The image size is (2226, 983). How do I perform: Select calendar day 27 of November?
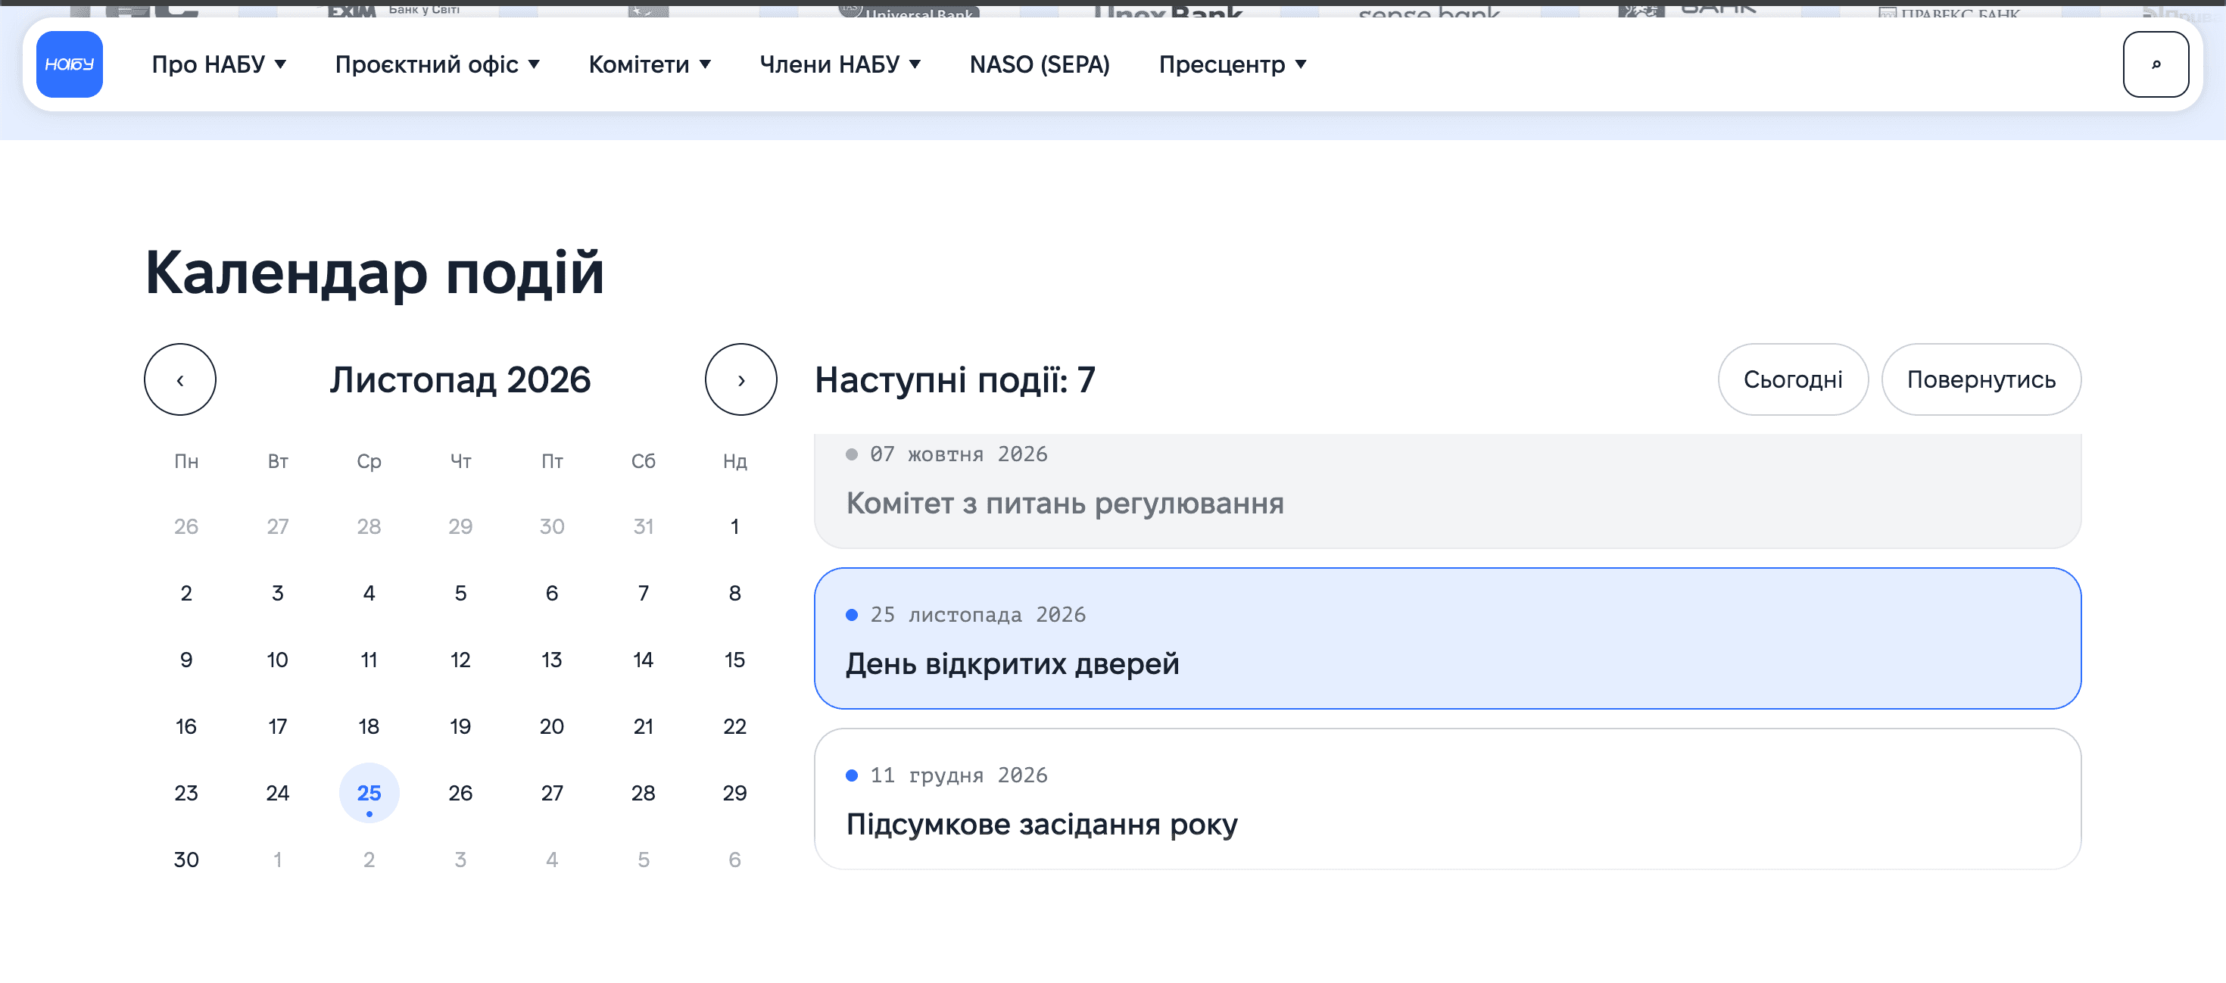(551, 793)
